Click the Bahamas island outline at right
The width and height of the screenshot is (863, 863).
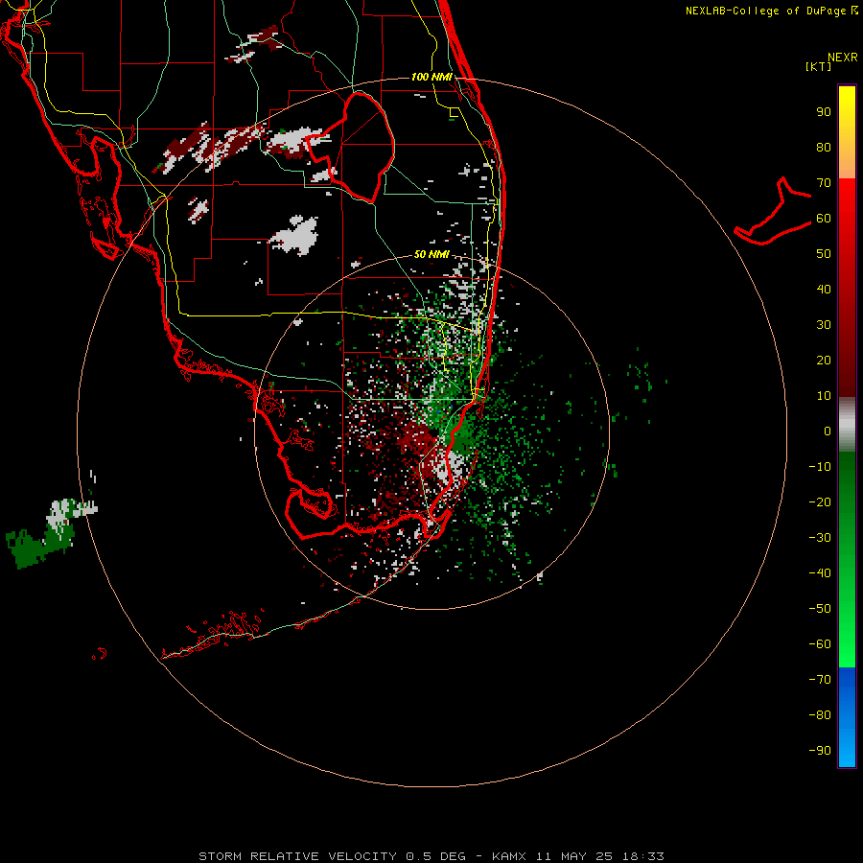pyautogui.click(x=773, y=212)
